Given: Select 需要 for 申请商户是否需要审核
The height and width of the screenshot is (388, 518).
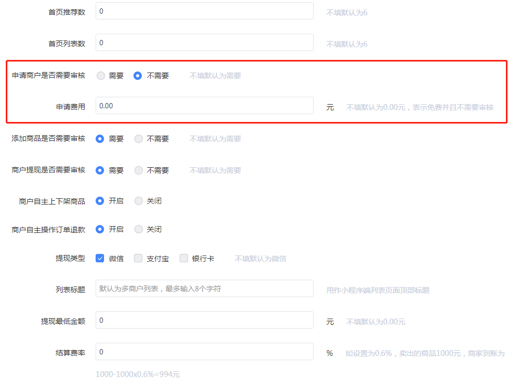Looking at the screenshot, I should (x=101, y=76).
